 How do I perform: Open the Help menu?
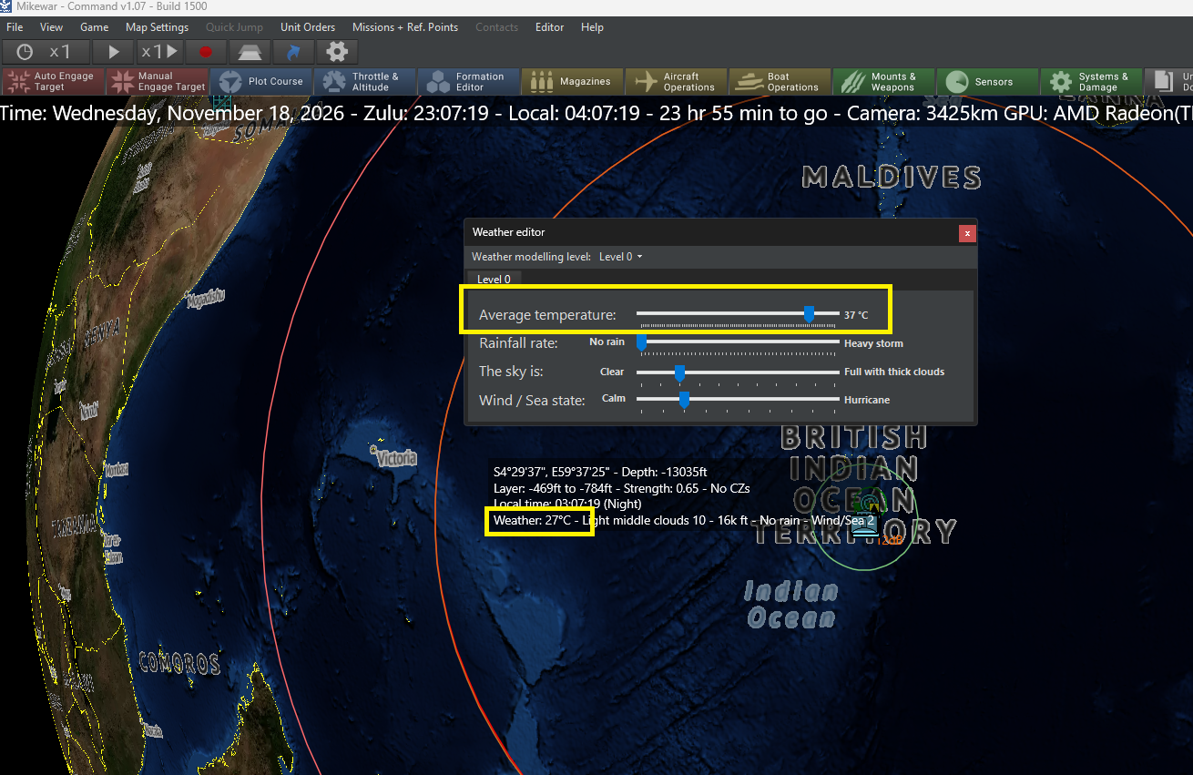(593, 27)
